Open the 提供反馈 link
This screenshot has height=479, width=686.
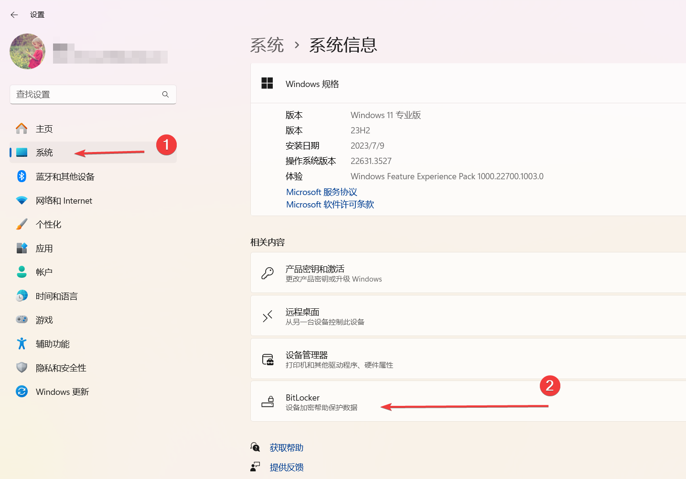(x=287, y=468)
